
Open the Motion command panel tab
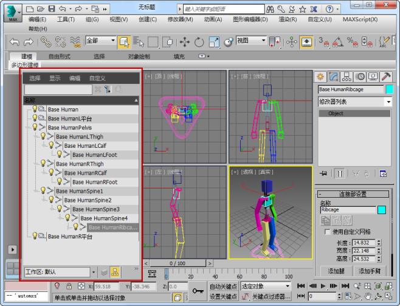point(360,77)
